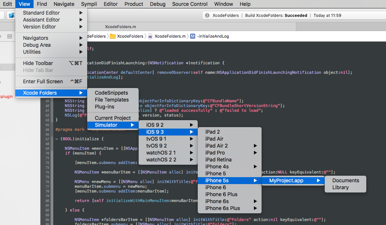386x225 pixels.
Task: Expand iPhone 6s device
Action: 230,201
